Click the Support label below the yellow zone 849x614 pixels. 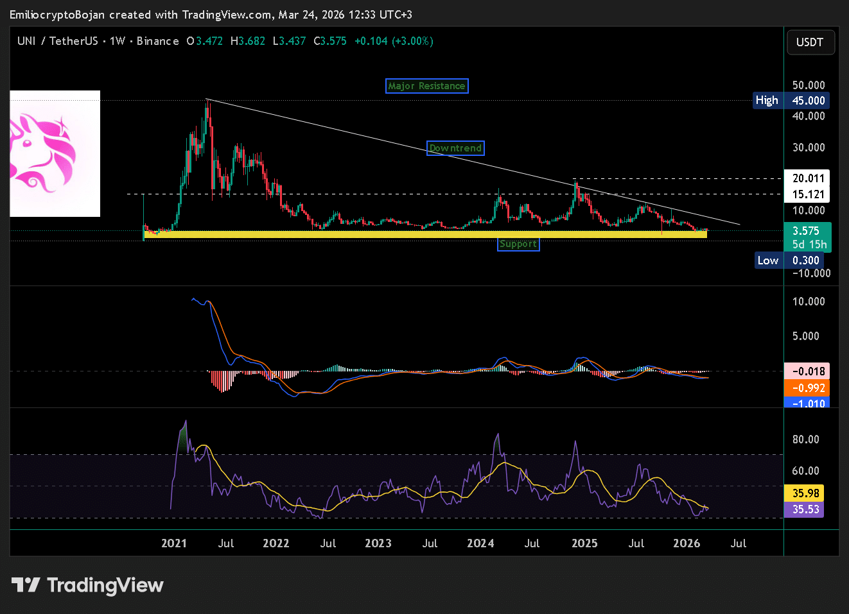pyautogui.click(x=518, y=244)
